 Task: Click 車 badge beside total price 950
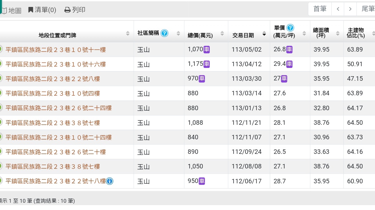202,181
